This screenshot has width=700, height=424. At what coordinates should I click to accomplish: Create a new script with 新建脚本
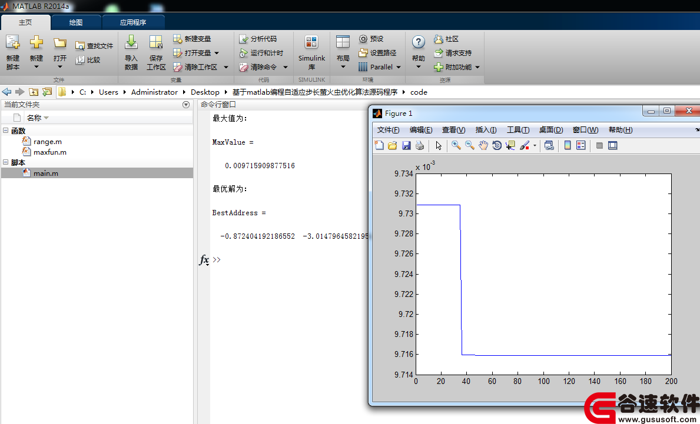point(12,52)
